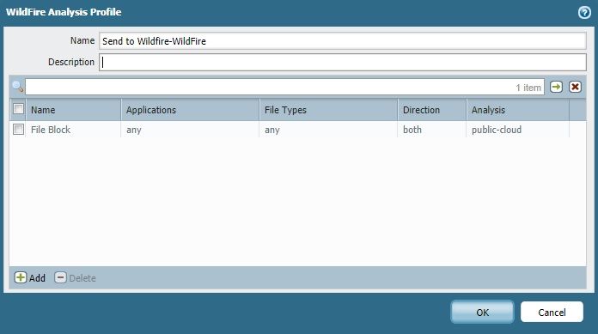Click the 'any' Applications cell
The height and width of the screenshot is (334, 598).
pyautogui.click(x=190, y=130)
